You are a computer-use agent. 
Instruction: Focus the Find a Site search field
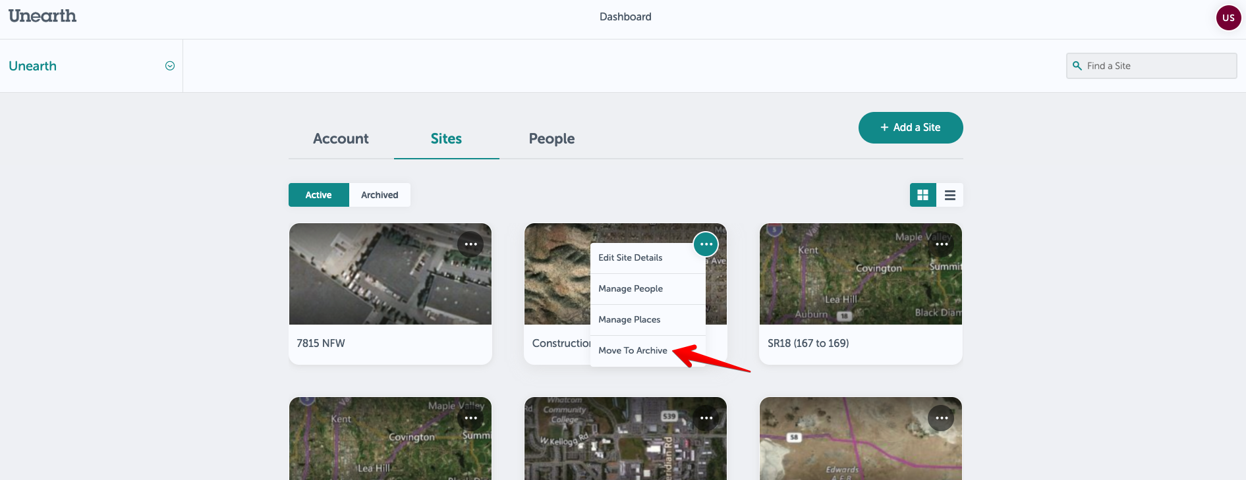coord(1151,66)
